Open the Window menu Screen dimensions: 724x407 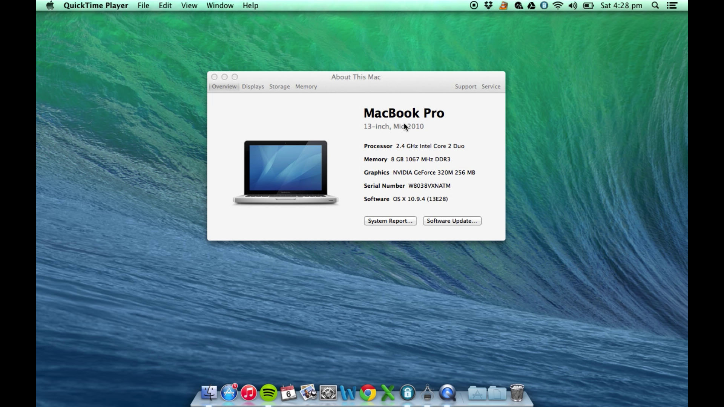(x=220, y=5)
